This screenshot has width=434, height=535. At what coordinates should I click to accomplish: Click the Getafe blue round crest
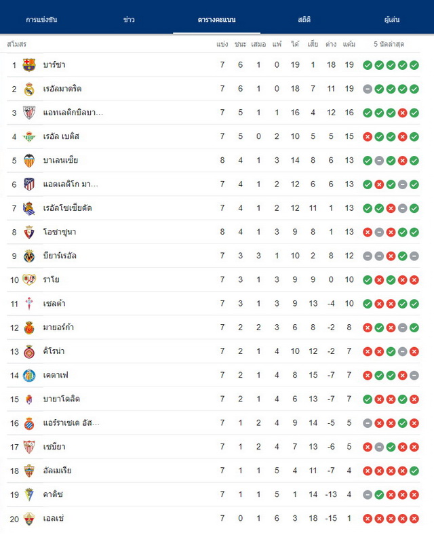[29, 376]
